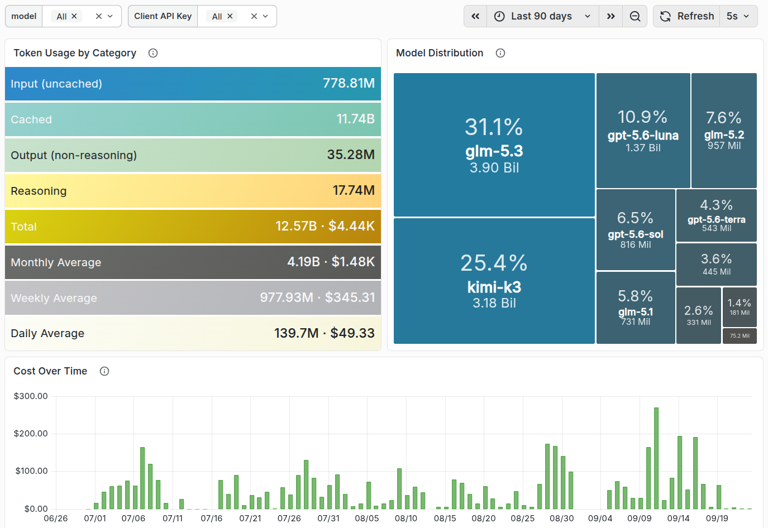
Task: Click the Refresh dashboard button
Action: coord(687,16)
